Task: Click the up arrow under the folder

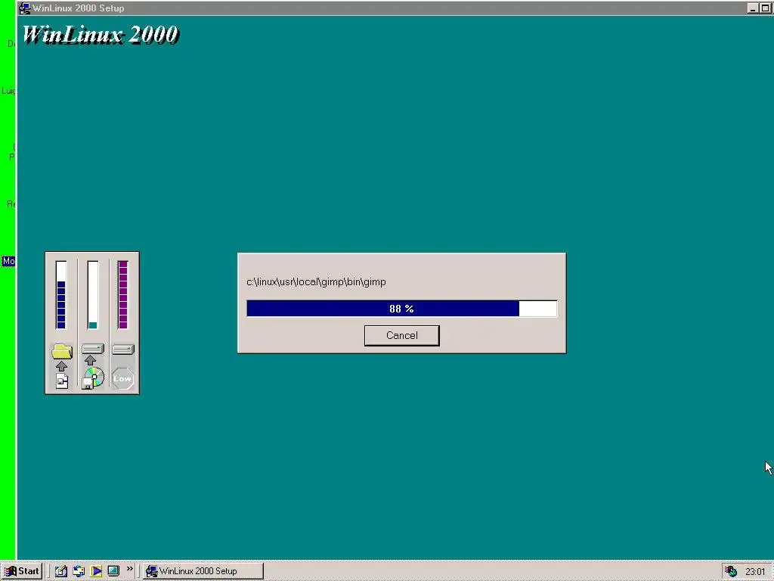Action: (x=61, y=366)
